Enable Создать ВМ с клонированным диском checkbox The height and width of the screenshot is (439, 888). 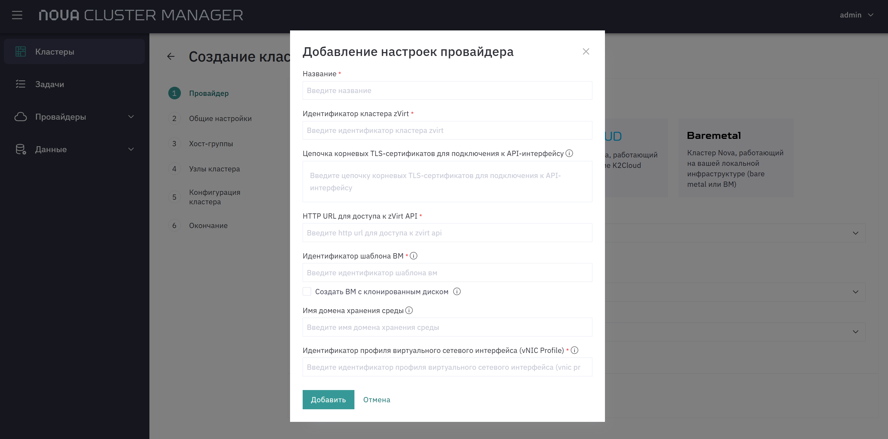coord(307,291)
